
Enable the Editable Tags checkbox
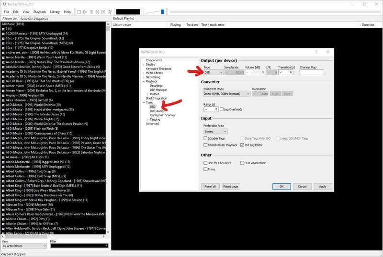tap(205, 138)
